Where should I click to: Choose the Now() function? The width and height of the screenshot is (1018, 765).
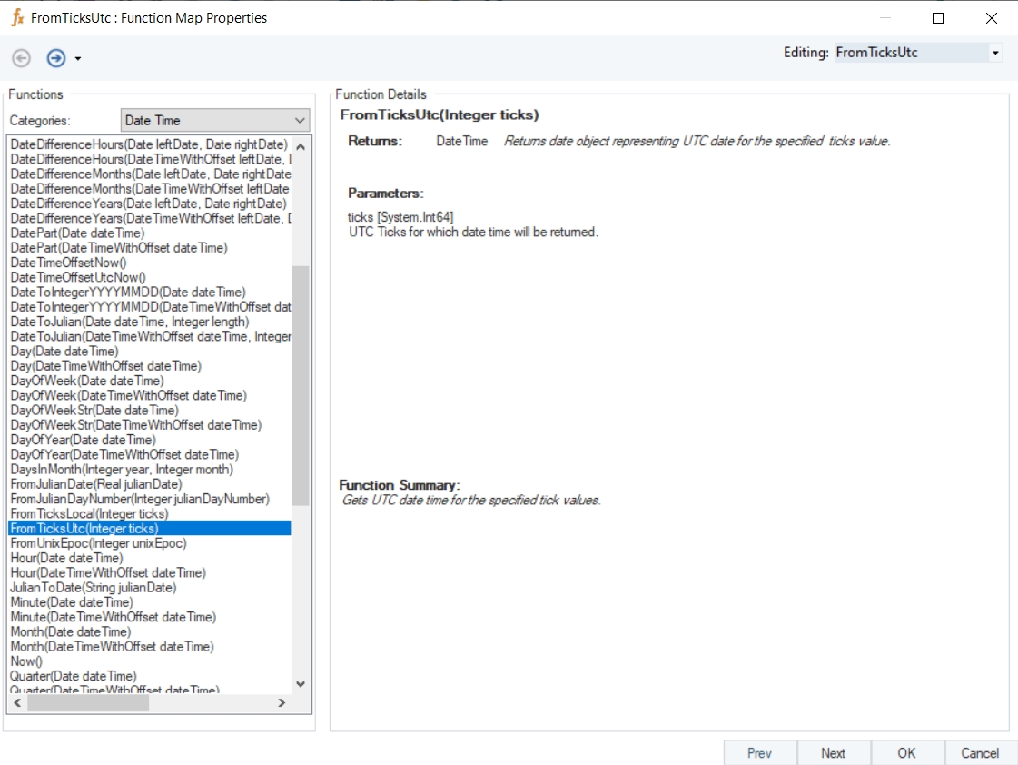[x=26, y=661]
